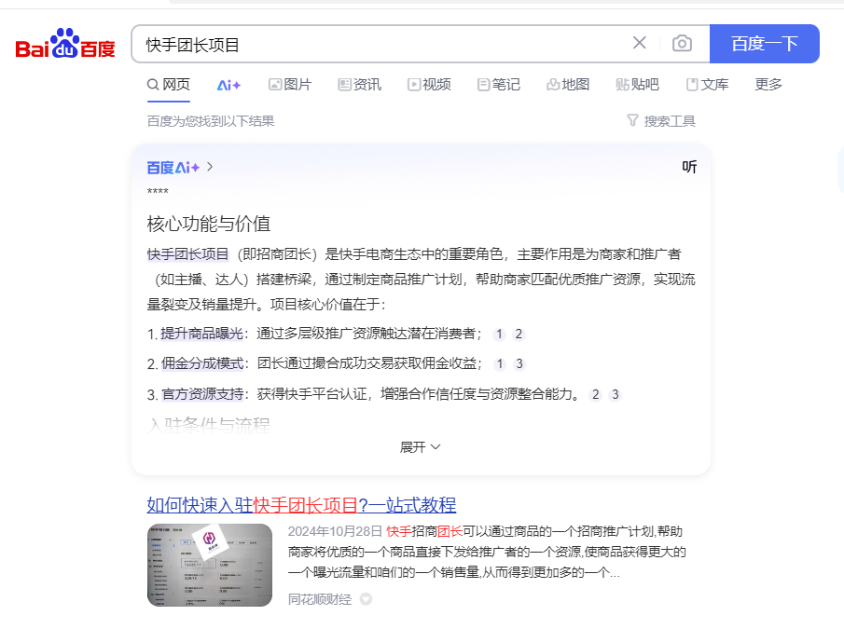
Task: Click citation 2 after 提升商品曝光 line
Action: tap(519, 335)
